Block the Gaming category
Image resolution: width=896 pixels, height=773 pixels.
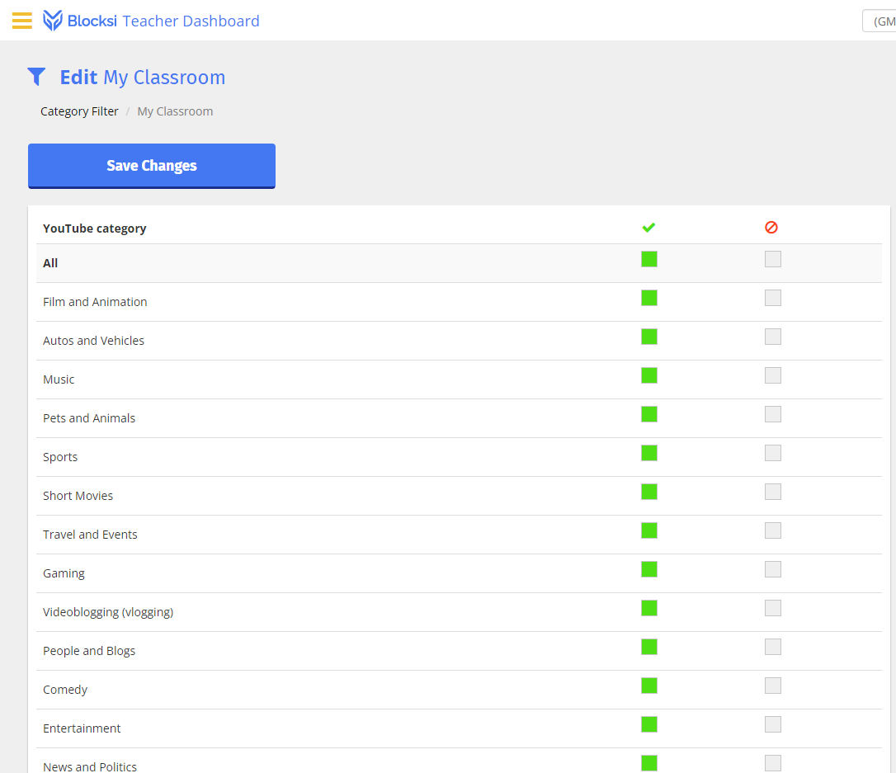[772, 569]
